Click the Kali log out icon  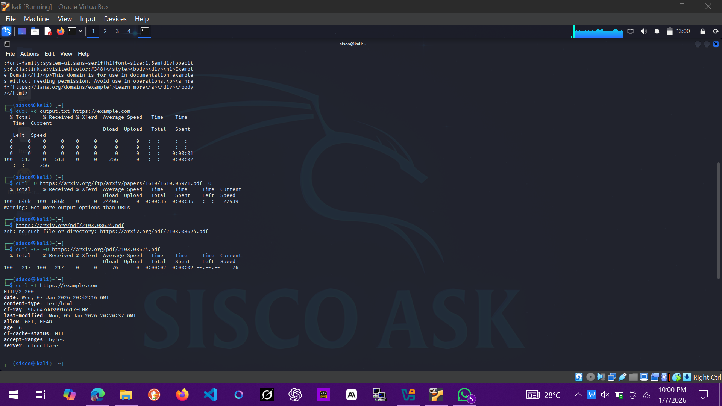[716, 31]
